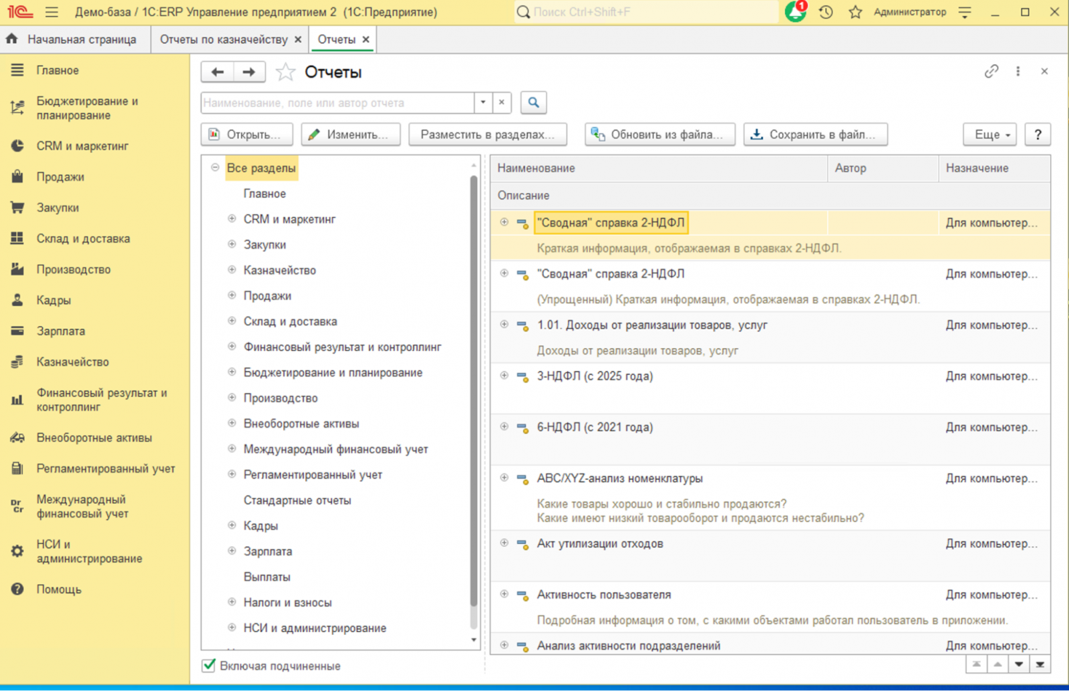The width and height of the screenshot is (1069, 691).
Task: Open notifications bell icon
Action: [x=795, y=12]
